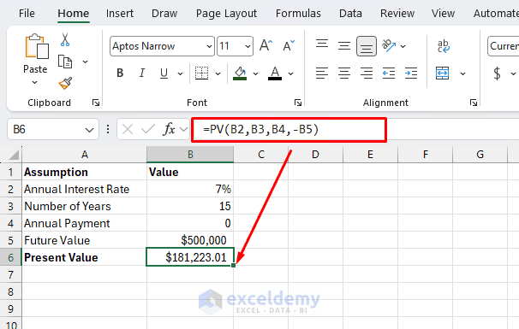Viewport: 519px width, 329px height.
Task: Align text right in cell
Action: point(367,73)
